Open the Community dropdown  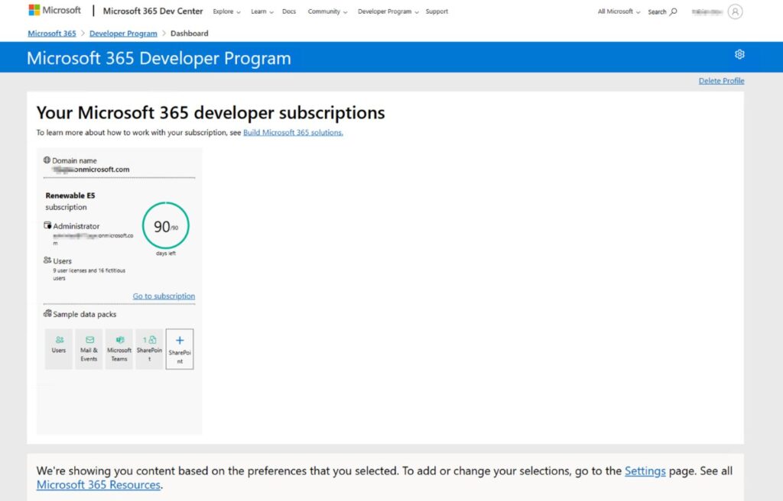pyautogui.click(x=327, y=11)
